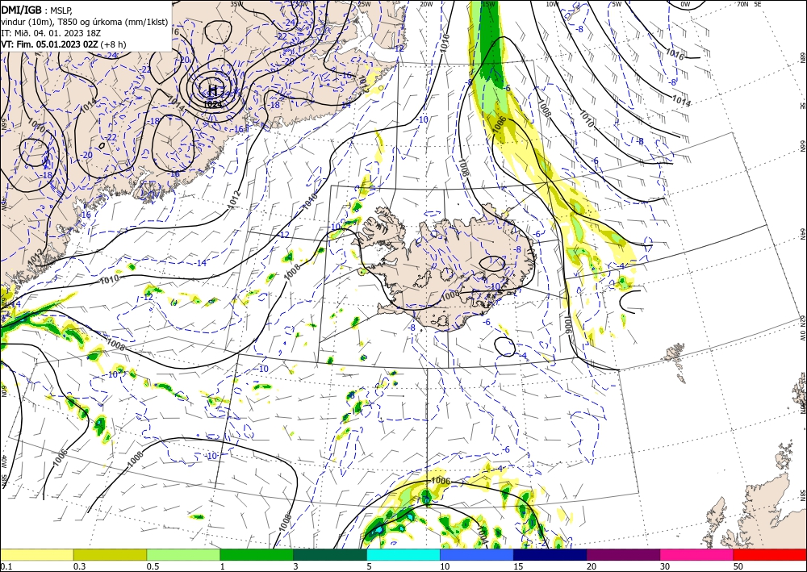
Task: Click the "IT: Mið. 04. 01. 2023 18Z" line
Action: [51, 33]
